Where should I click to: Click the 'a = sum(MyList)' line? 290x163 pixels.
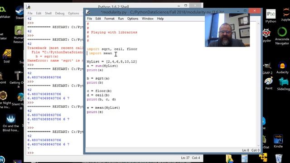click(102, 66)
